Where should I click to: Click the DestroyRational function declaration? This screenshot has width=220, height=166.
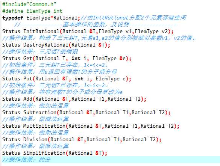[x=56, y=45]
